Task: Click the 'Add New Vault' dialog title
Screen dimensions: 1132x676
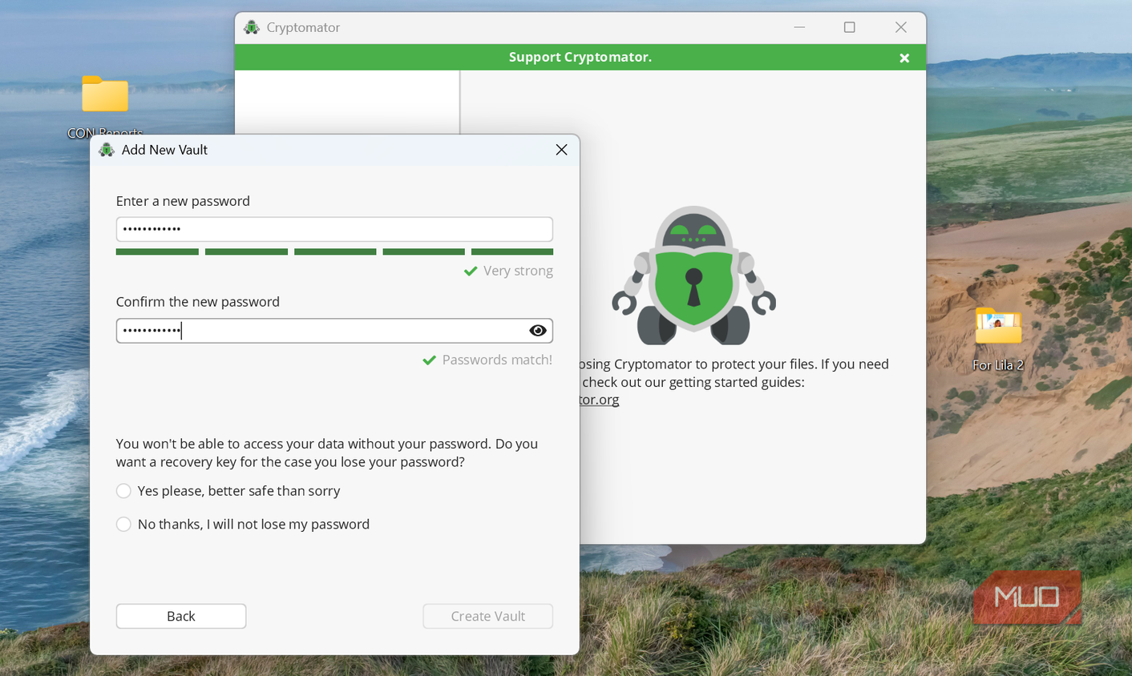Action: 164,150
